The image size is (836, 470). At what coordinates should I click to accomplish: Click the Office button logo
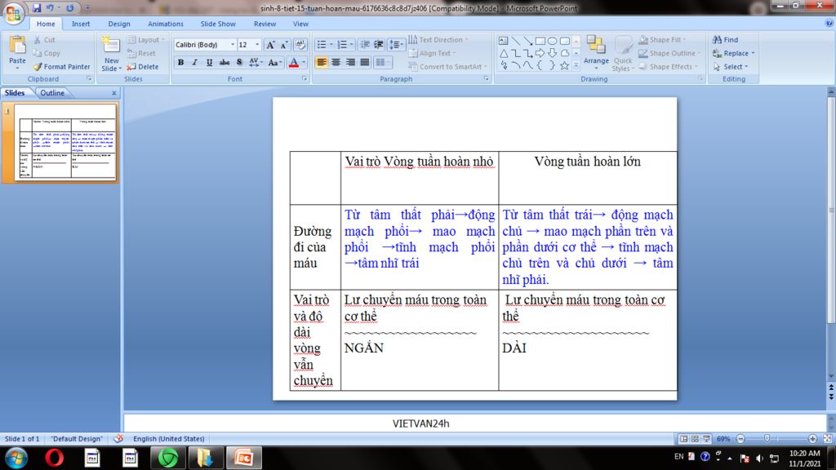point(13,13)
